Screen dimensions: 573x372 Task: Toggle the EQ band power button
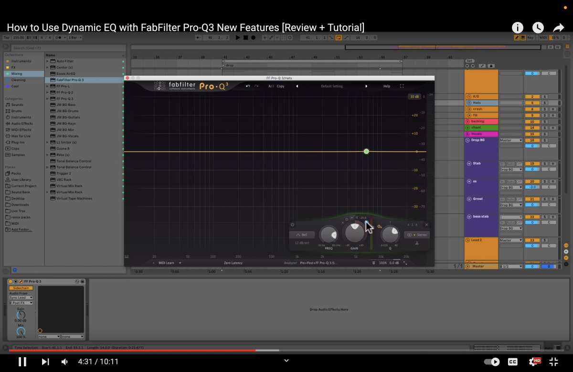point(292,225)
